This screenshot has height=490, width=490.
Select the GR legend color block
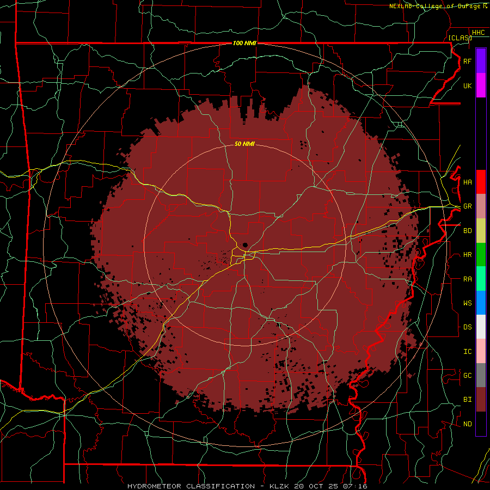tap(481, 206)
